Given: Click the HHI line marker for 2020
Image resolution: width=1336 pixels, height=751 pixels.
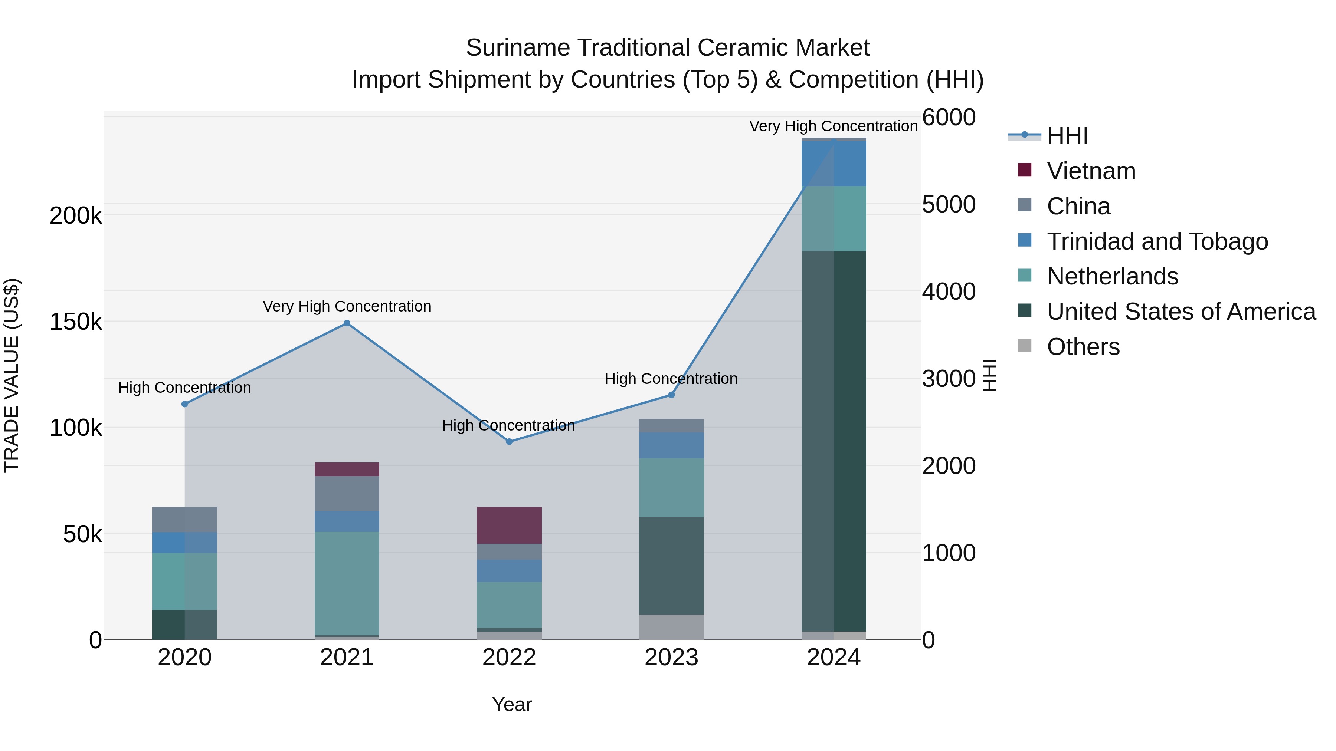Looking at the screenshot, I should (185, 404).
